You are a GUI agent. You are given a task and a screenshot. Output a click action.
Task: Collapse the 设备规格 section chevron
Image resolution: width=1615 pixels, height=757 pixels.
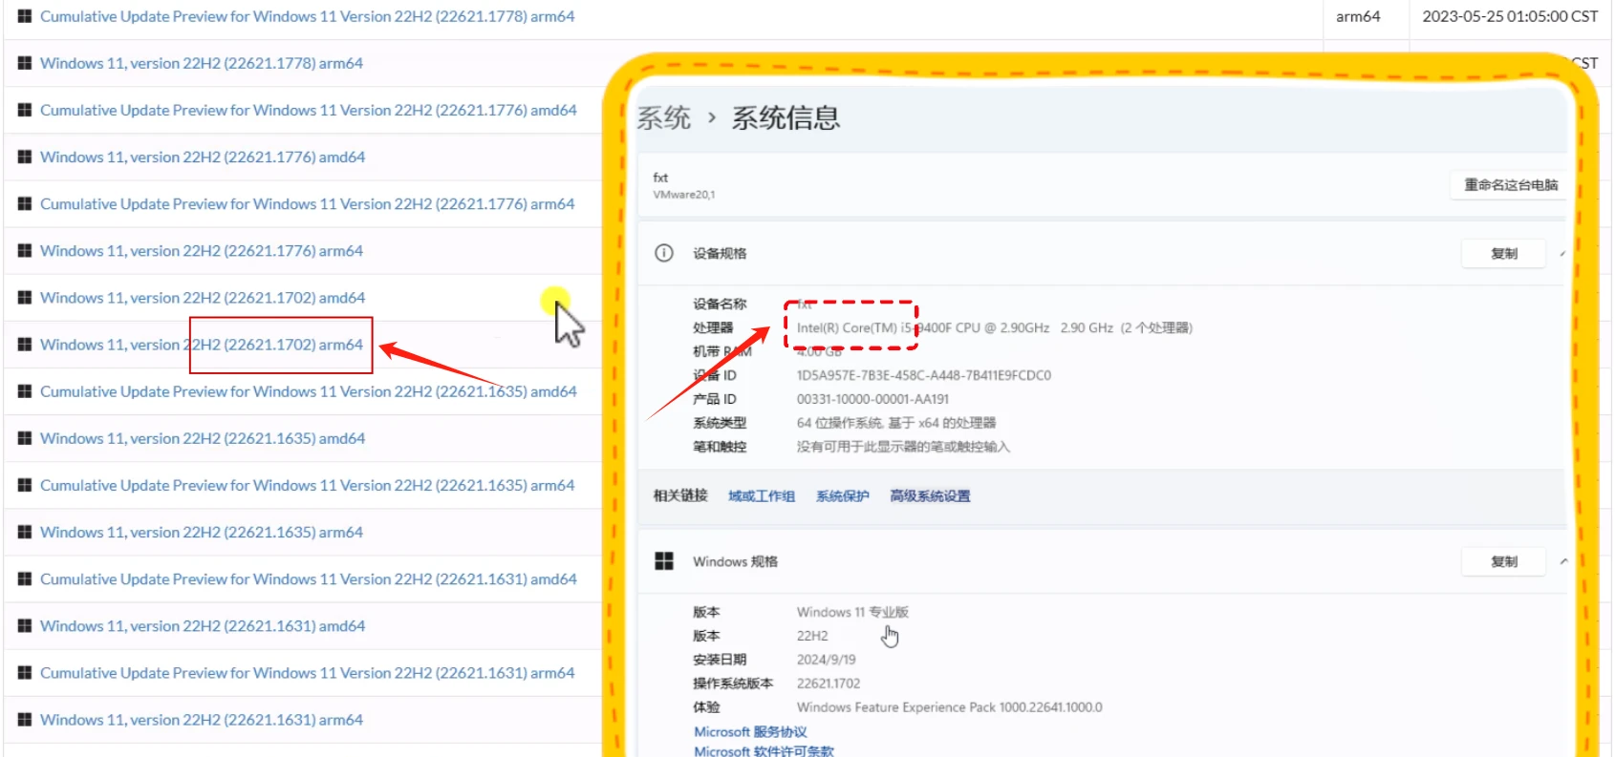[x=1562, y=253]
